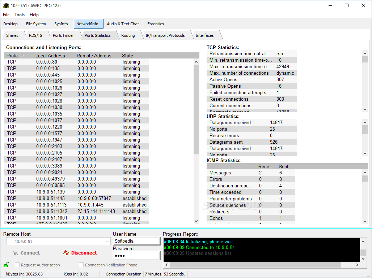Open the Help menu

(x=34, y=15)
